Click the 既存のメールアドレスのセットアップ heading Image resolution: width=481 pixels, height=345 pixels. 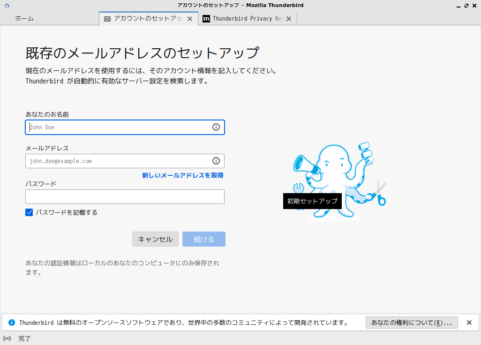point(143,53)
